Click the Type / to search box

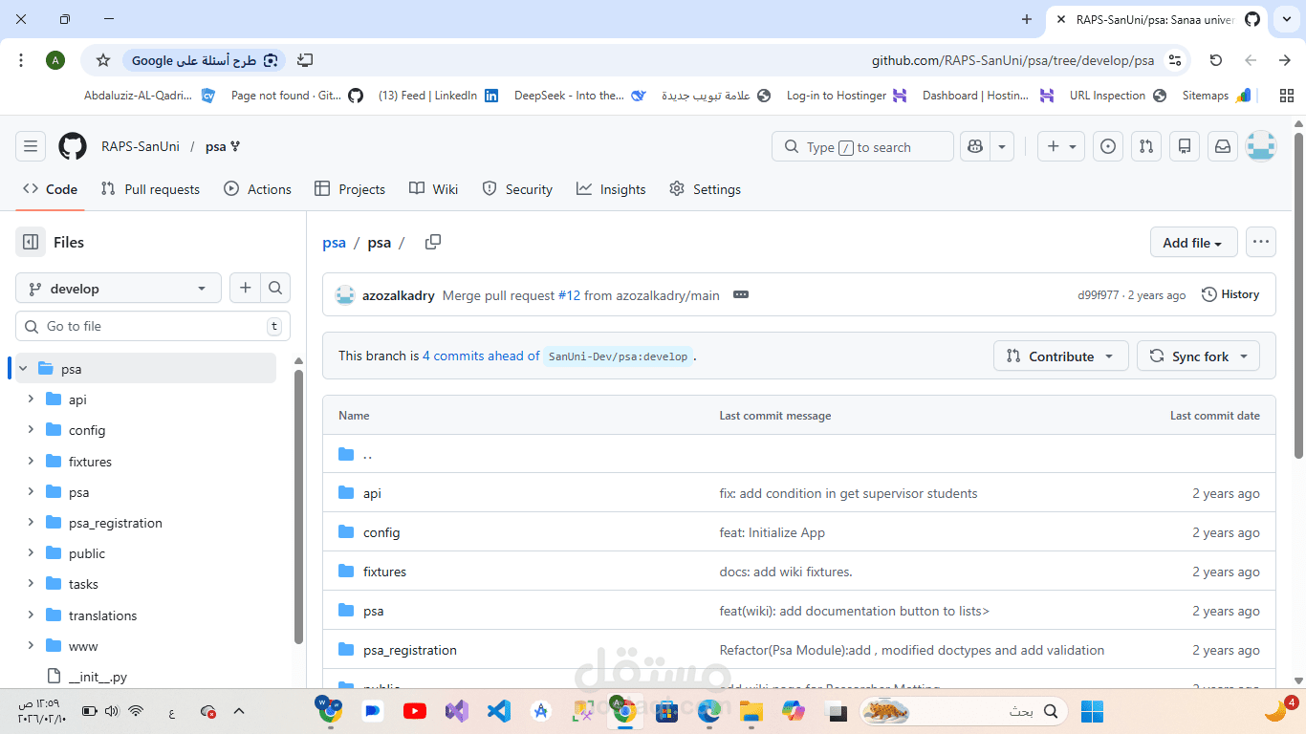[862, 146]
